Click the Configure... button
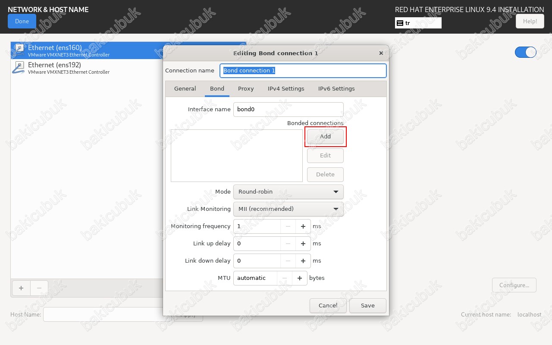Viewport: 552px width, 345px height. click(514, 285)
